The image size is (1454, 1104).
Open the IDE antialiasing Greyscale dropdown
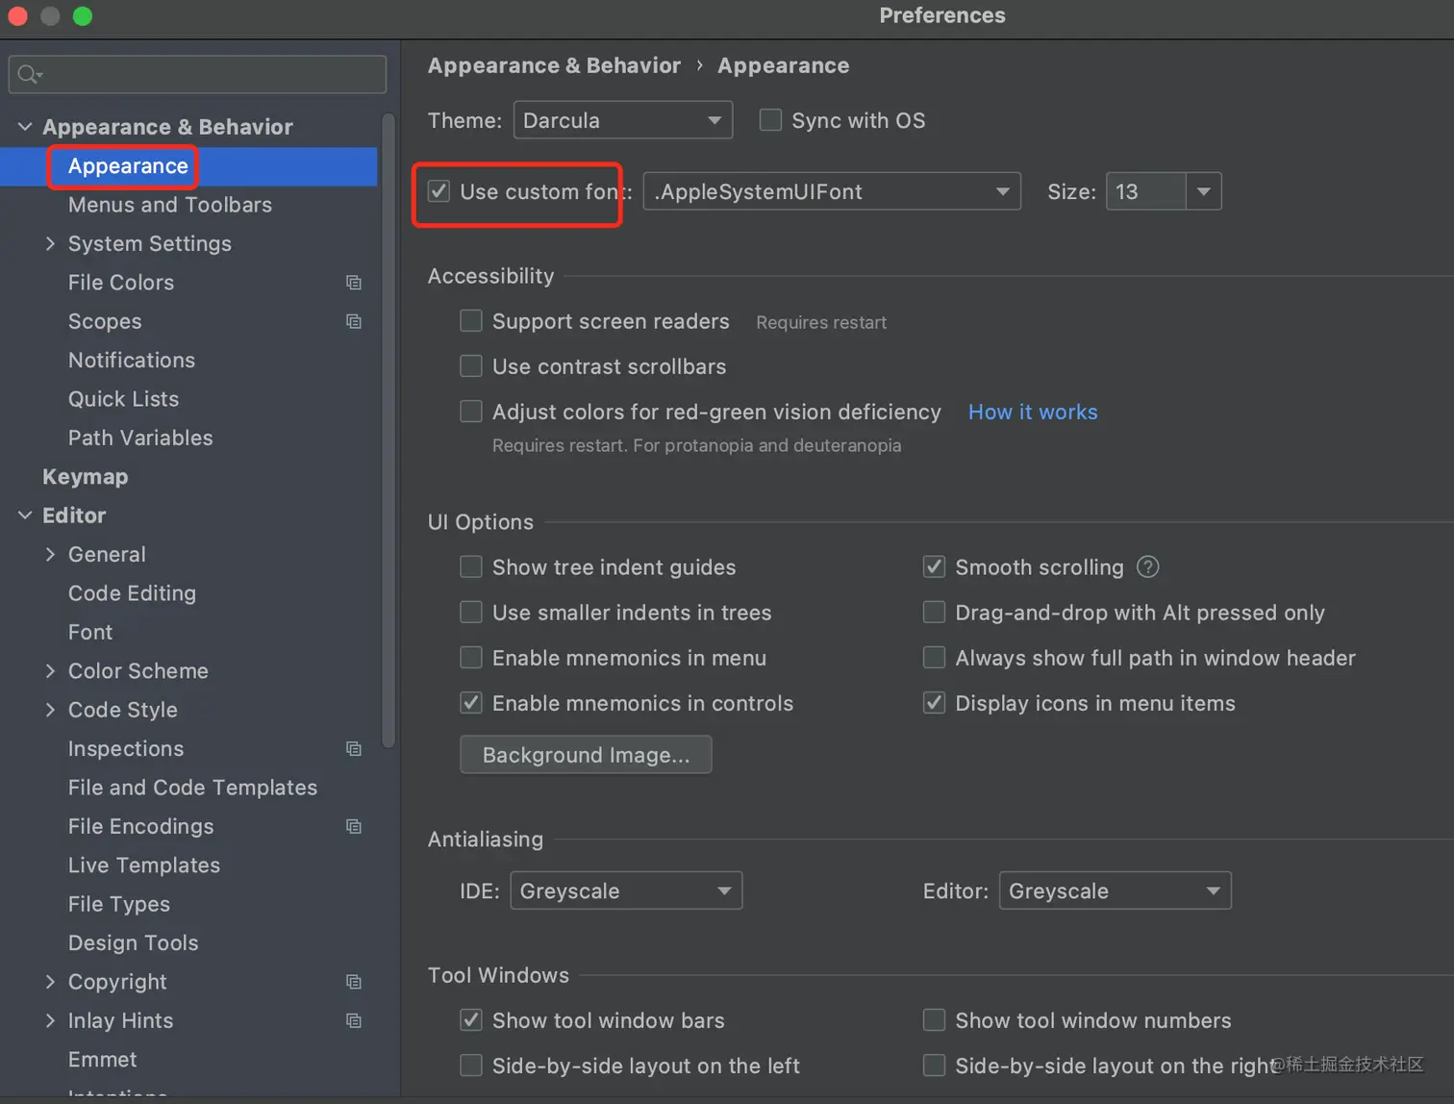tap(626, 891)
